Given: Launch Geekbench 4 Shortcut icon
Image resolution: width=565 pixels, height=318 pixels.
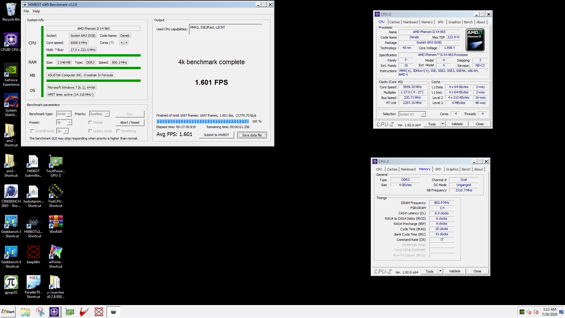Looking at the screenshot, I should [11, 256].
